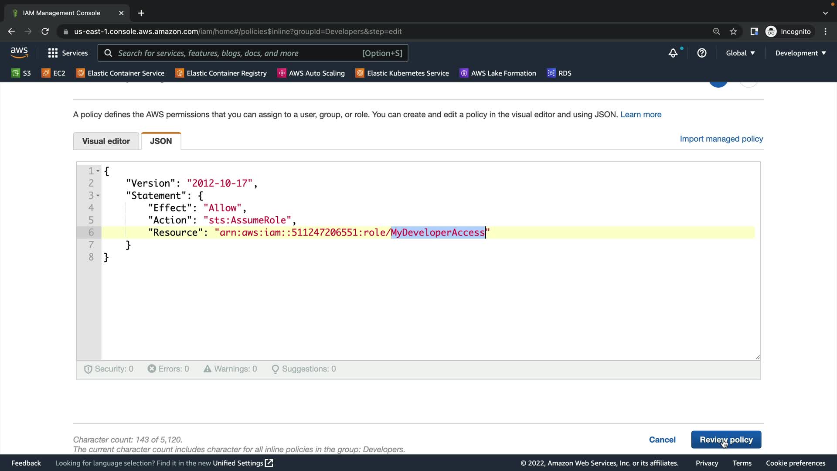Open the RDS favorites shortcut
The height and width of the screenshot is (471, 837).
[x=559, y=73]
